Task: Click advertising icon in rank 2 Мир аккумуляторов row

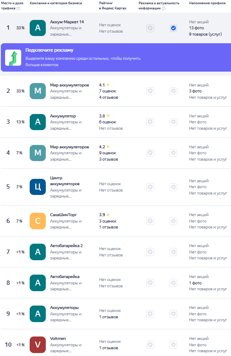Action: (x=150, y=91)
